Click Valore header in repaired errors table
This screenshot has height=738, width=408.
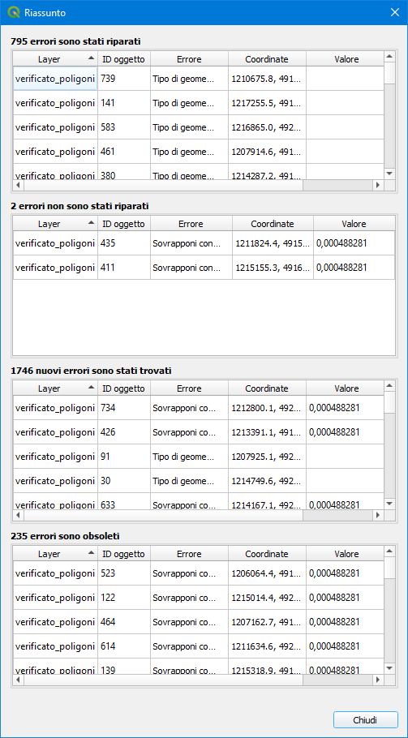pyautogui.click(x=347, y=59)
